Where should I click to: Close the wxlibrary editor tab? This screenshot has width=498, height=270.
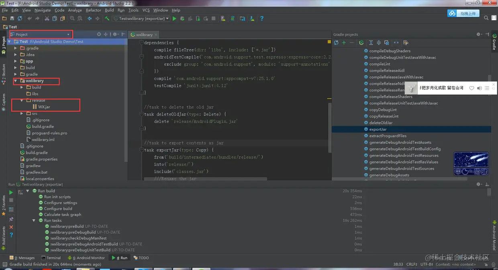156,35
